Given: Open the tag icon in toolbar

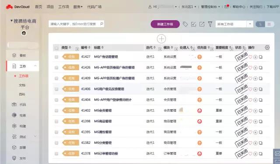Looking at the screenshot, I should (x=185, y=24).
